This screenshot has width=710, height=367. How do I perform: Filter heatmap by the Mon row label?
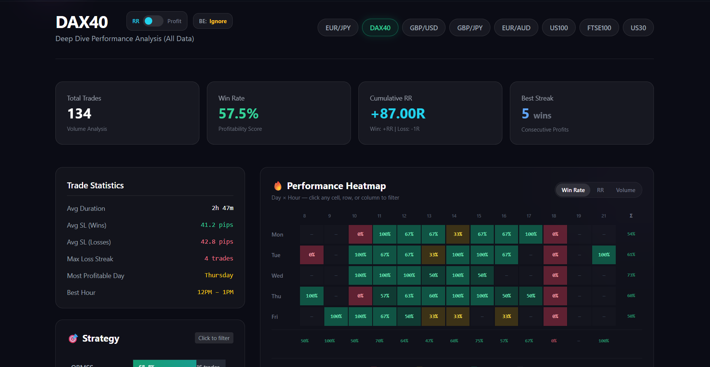point(277,234)
